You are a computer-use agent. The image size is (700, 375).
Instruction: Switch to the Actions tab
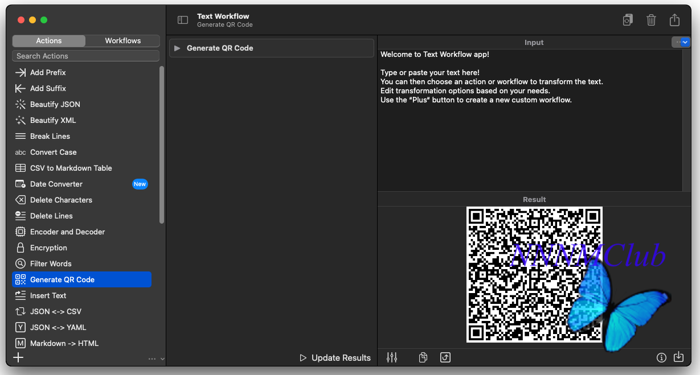point(49,40)
